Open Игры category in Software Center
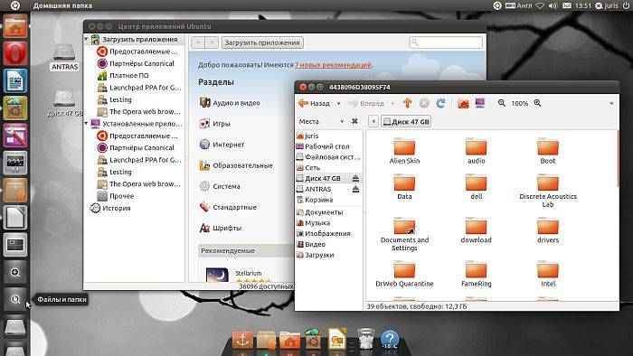The image size is (633, 356). [215, 124]
